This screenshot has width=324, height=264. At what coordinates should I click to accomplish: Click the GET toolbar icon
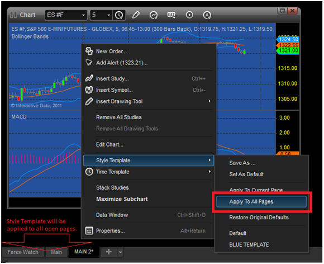[171, 15]
